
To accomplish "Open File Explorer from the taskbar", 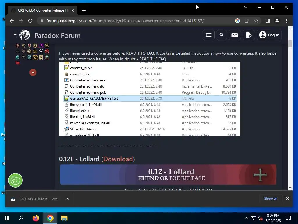I will click(x=64, y=218).
